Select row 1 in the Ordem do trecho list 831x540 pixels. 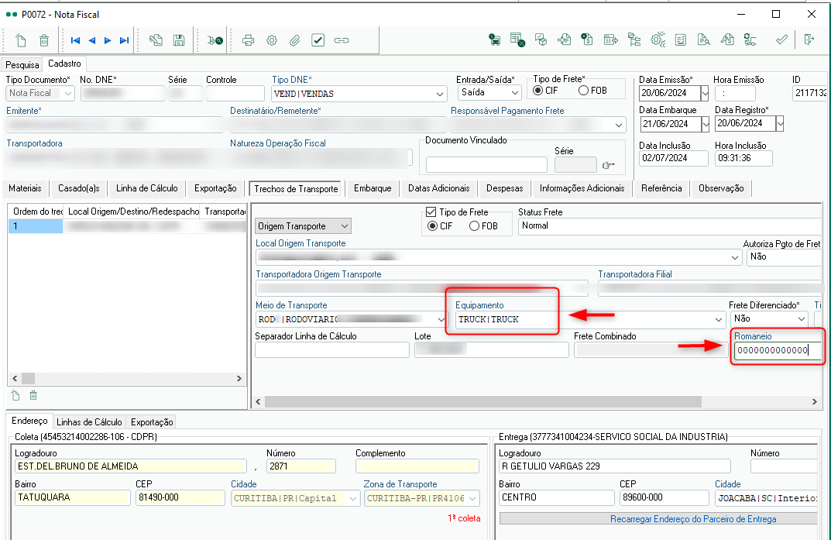pyautogui.click(x=35, y=226)
